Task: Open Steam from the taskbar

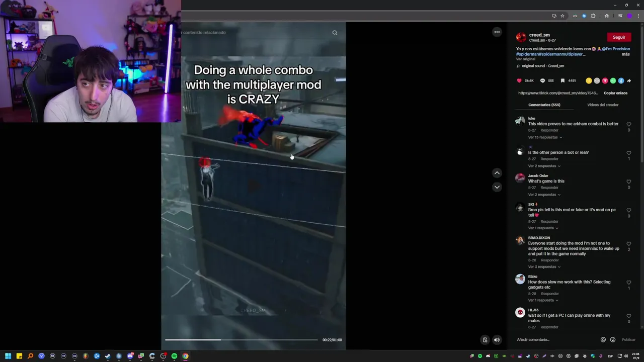Action: coord(108,356)
